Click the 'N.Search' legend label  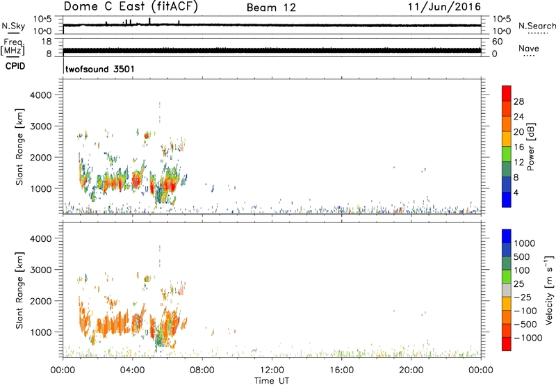pyautogui.click(x=537, y=26)
